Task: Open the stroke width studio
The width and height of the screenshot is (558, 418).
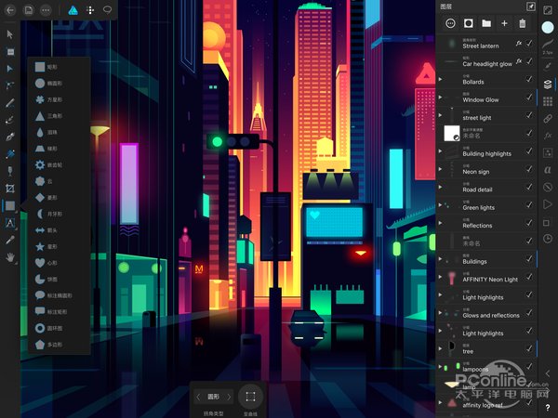Action: pos(548,46)
